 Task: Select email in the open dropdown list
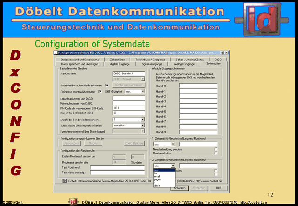pos(164,176)
